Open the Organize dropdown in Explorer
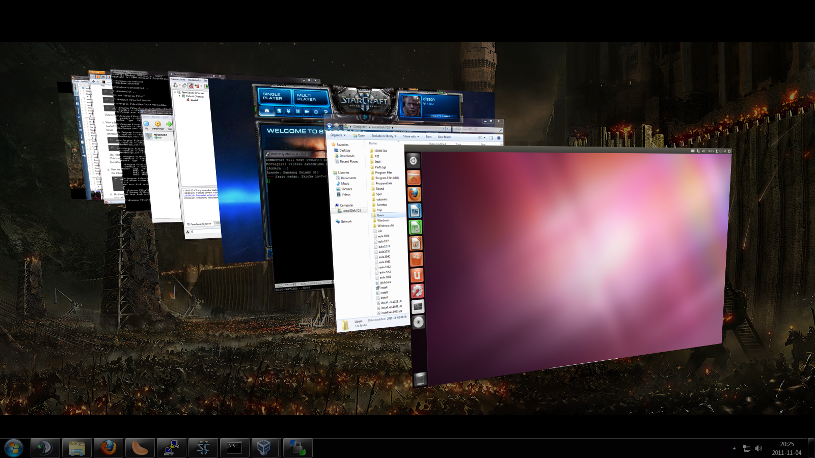The image size is (815, 458). point(338,135)
